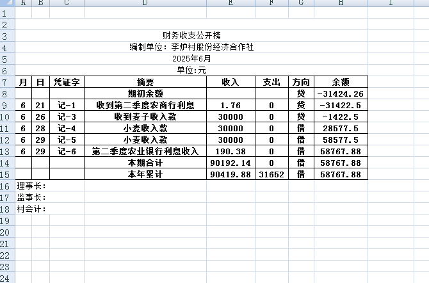Click the 理事长 signature label cell
Viewport: 429px width, 283px height.
click(31, 186)
